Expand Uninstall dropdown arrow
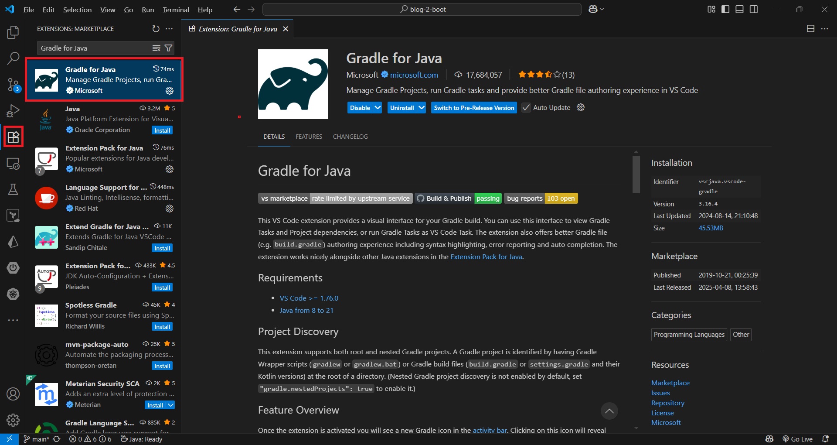 point(422,107)
